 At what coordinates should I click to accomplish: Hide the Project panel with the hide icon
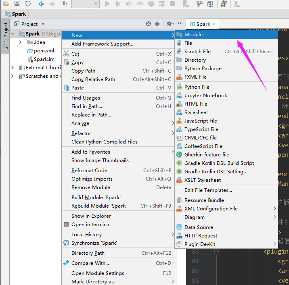click(x=180, y=24)
